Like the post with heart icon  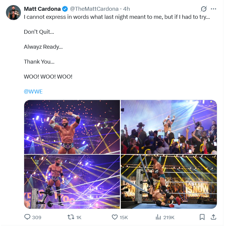tap(115, 217)
